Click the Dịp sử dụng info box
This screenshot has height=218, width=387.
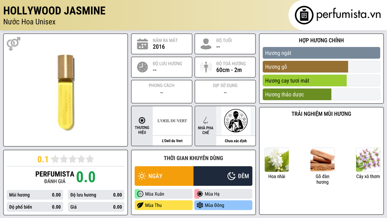[x=225, y=92]
